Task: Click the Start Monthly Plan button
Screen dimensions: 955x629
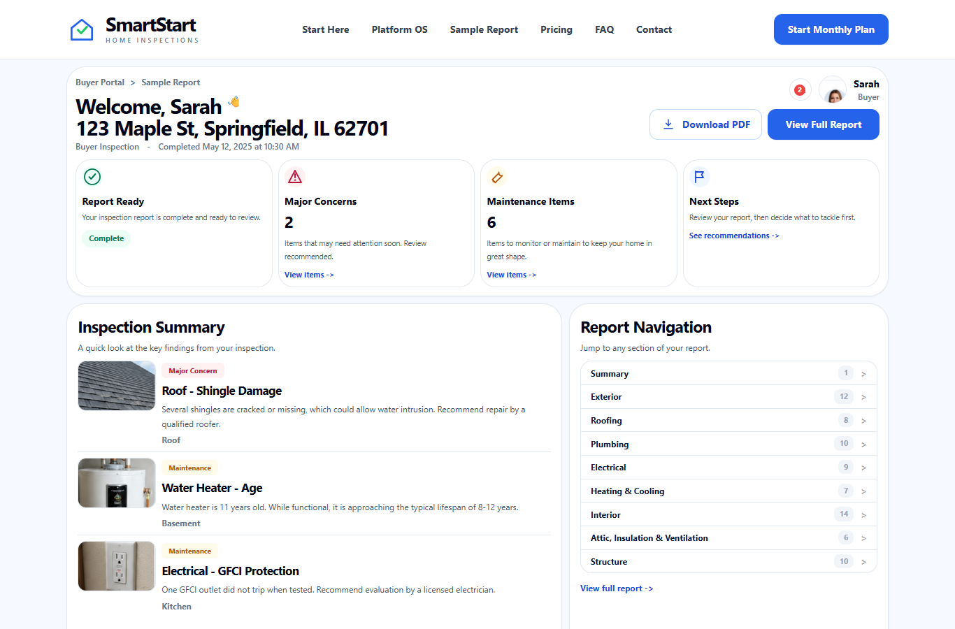Action: point(831,29)
